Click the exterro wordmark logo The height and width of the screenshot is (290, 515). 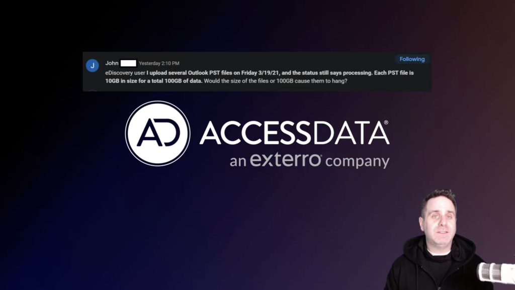pos(286,160)
